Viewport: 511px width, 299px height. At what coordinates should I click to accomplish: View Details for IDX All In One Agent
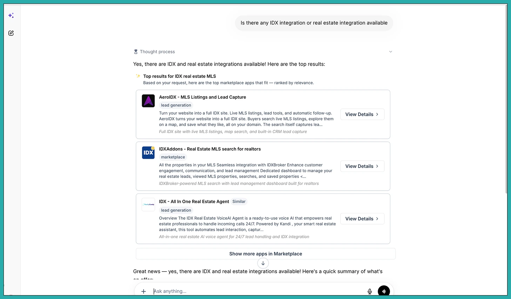(x=362, y=219)
